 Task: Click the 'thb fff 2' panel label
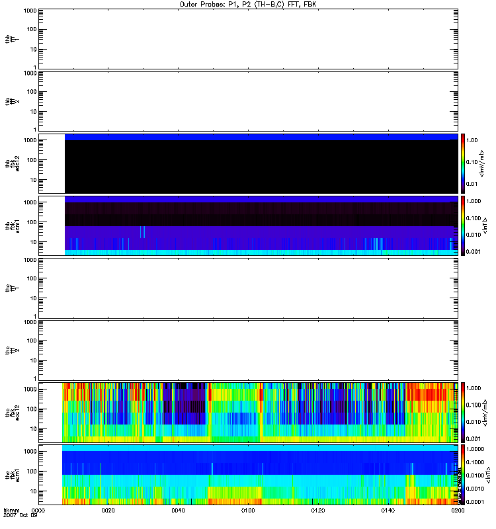[x=12, y=102]
